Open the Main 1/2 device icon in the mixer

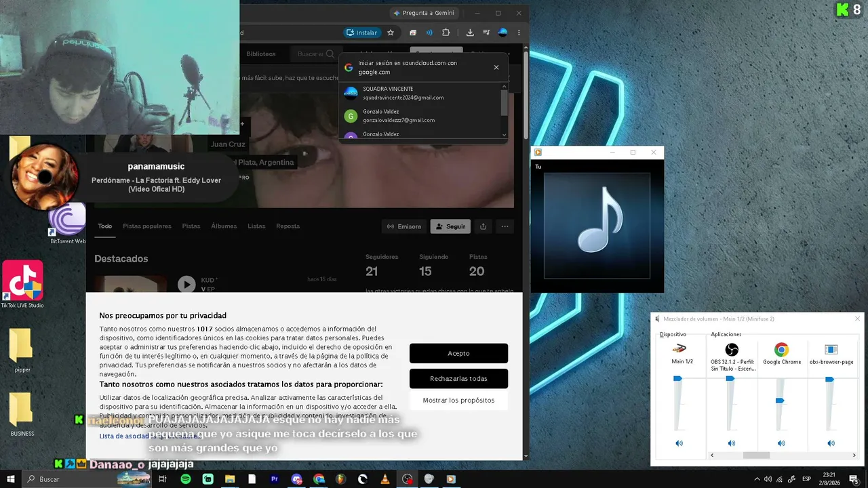[679, 349]
